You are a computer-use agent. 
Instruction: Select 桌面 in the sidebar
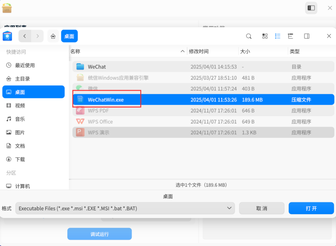pos(33,92)
